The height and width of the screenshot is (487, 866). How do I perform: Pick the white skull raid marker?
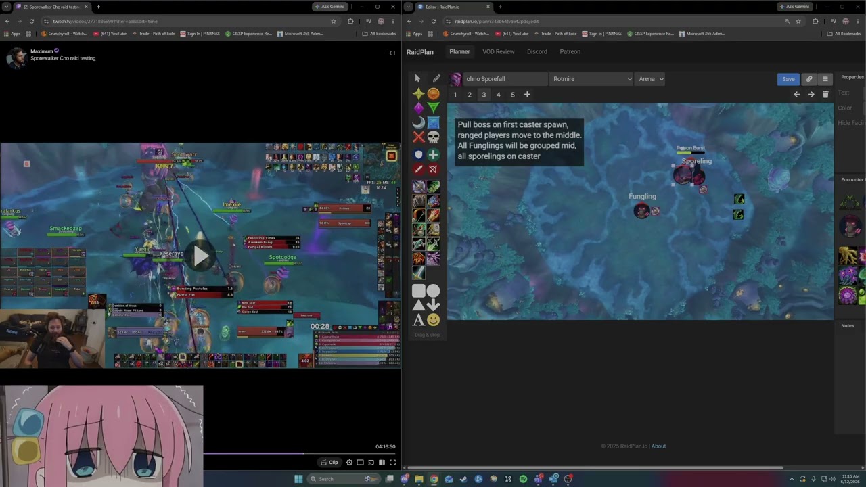pos(434,137)
